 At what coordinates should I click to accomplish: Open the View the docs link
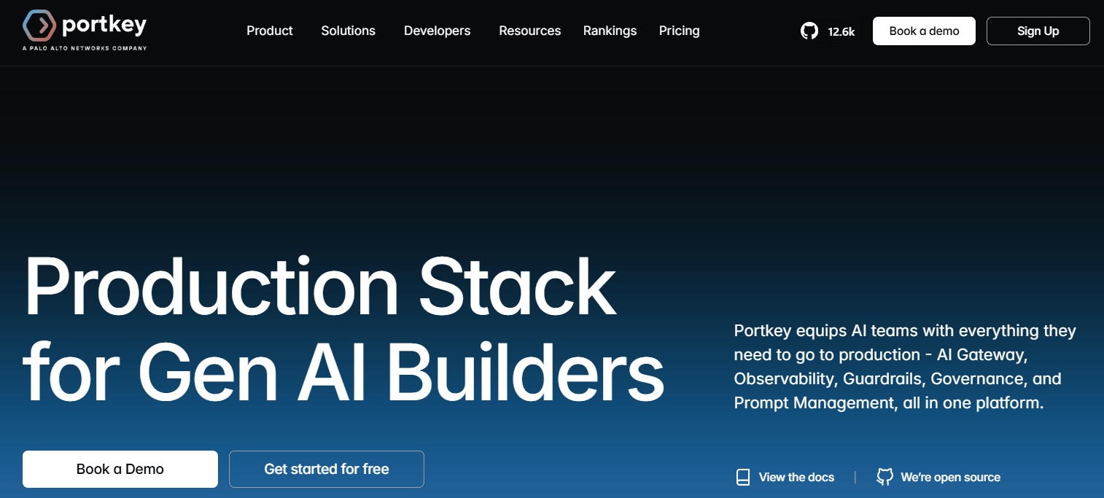click(x=796, y=478)
